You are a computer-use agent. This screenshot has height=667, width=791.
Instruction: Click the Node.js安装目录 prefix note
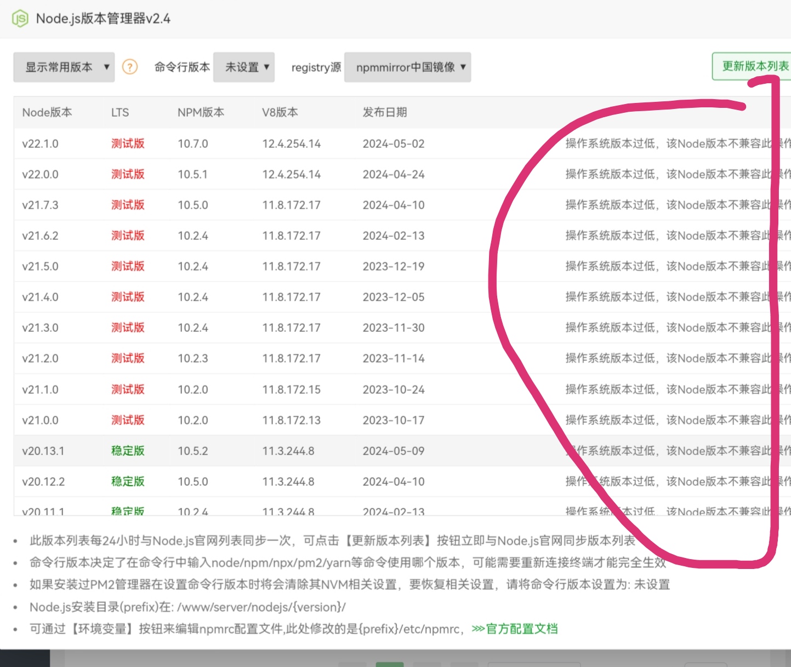click(187, 607)
